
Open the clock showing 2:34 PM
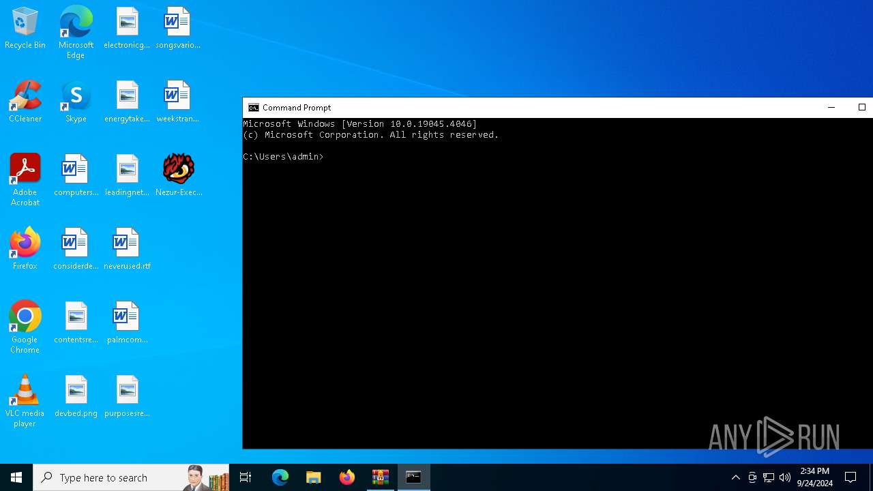[814, 477]
